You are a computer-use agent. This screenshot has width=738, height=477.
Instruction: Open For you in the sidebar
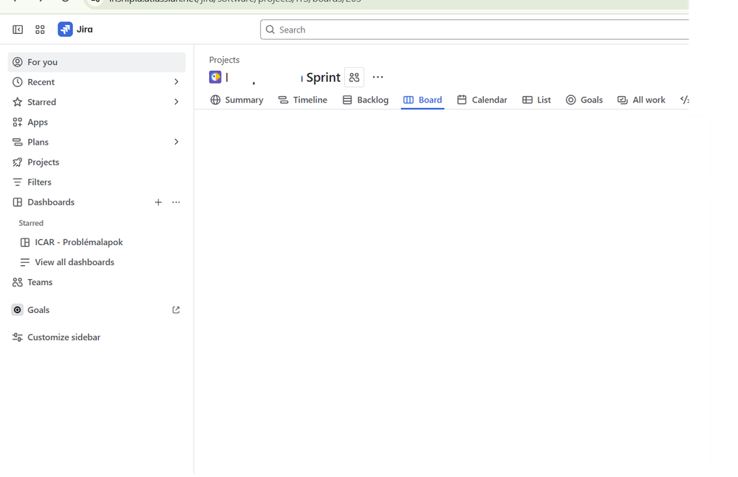97,62
